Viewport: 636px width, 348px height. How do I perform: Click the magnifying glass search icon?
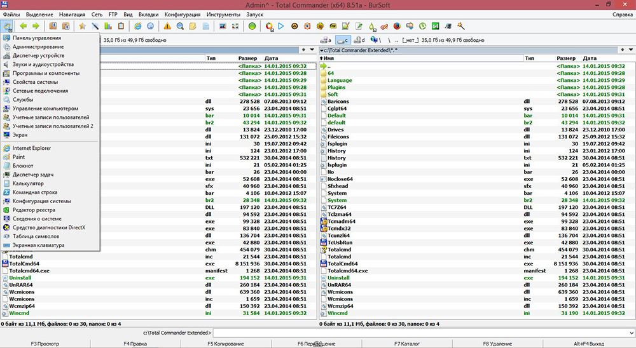point(180,26)
